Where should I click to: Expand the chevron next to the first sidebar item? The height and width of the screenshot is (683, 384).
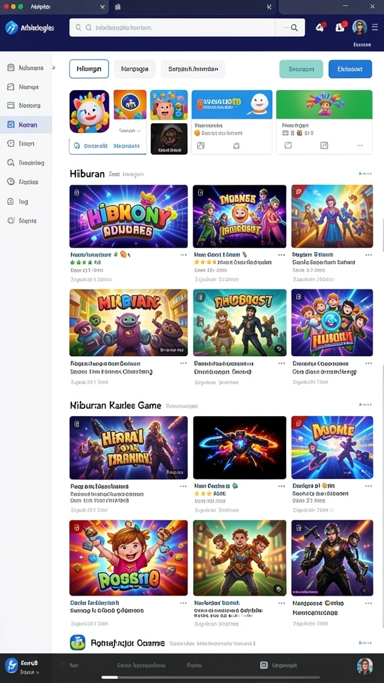[x=54, y=67]
